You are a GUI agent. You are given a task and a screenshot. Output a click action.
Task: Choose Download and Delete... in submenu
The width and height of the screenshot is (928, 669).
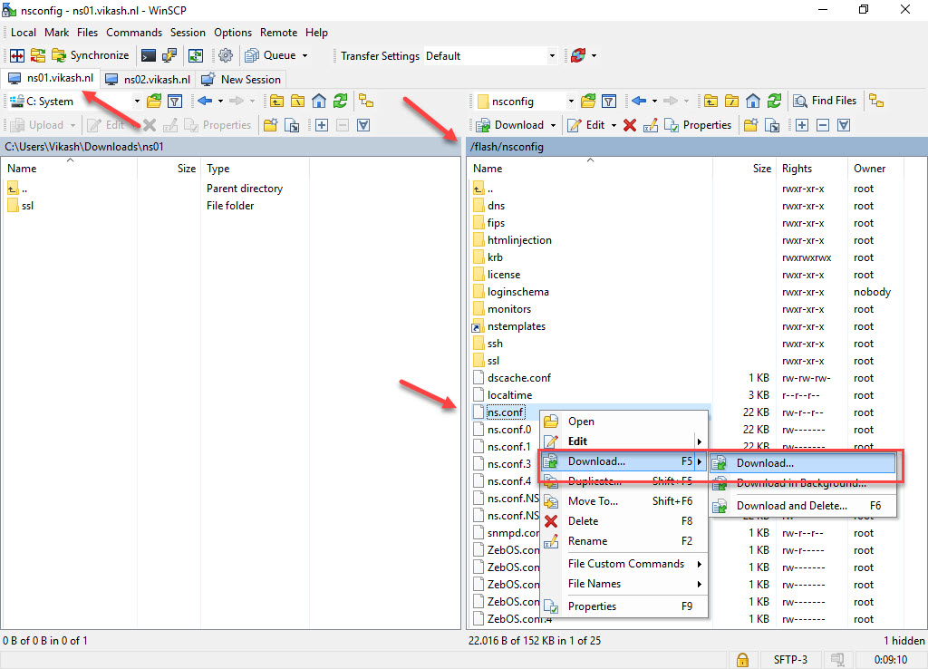(x=803, y=506)
